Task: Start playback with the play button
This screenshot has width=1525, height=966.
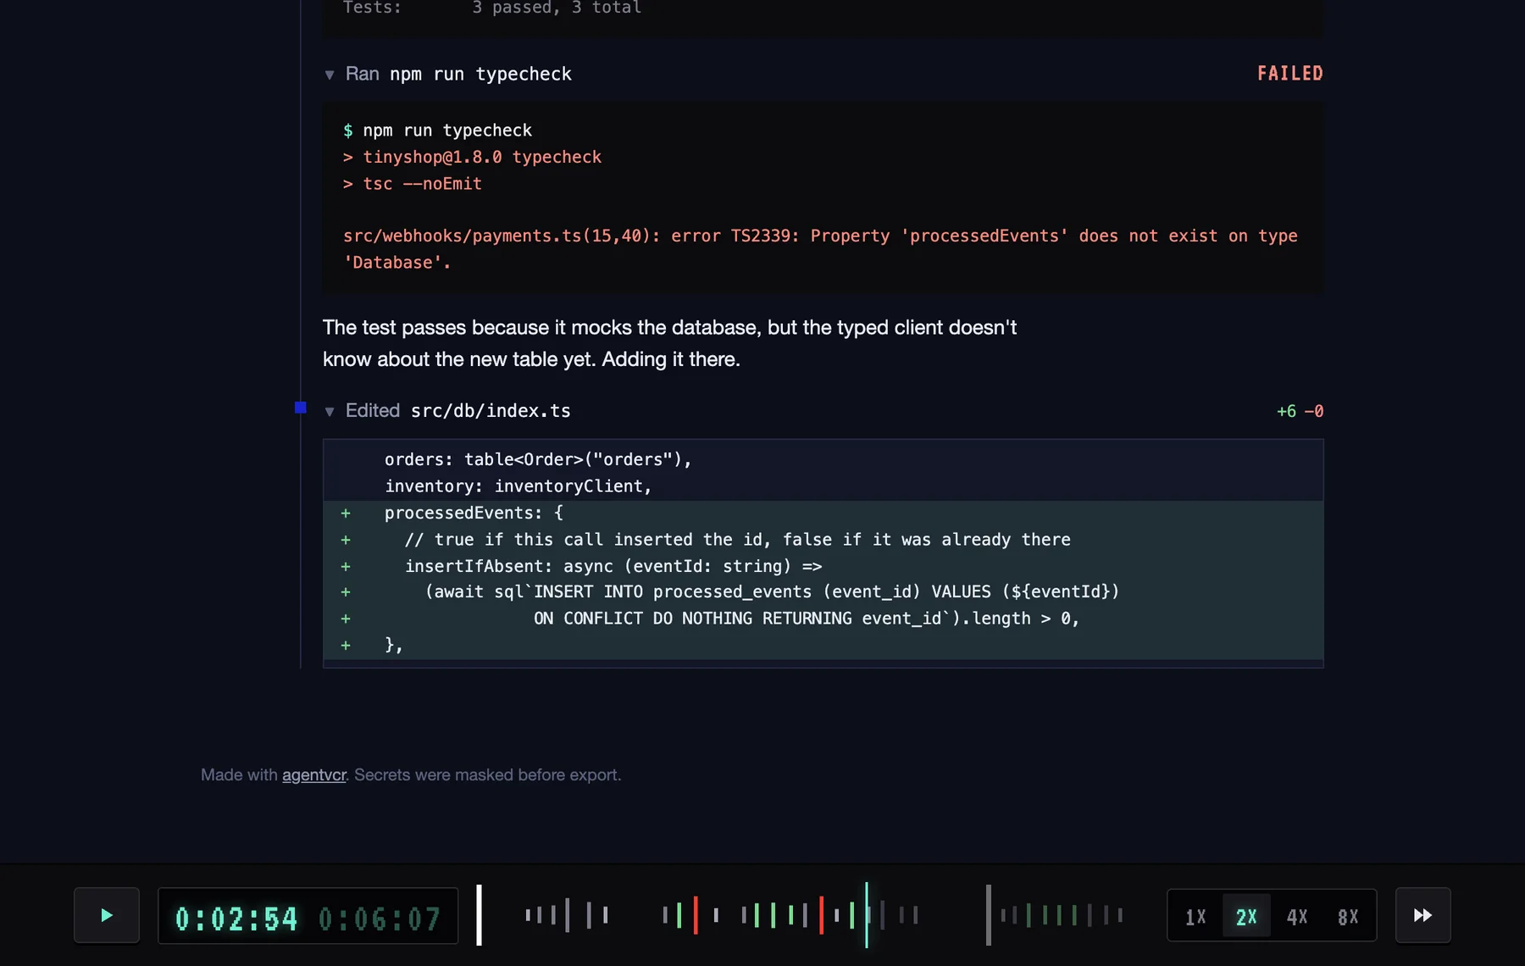Action: click(107, 915)
